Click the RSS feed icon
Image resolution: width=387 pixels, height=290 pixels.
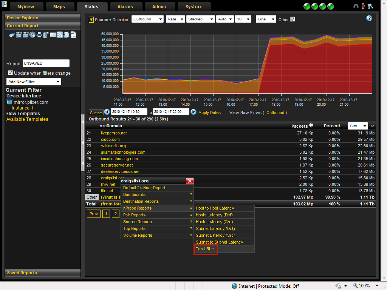[x=60, y=35]
